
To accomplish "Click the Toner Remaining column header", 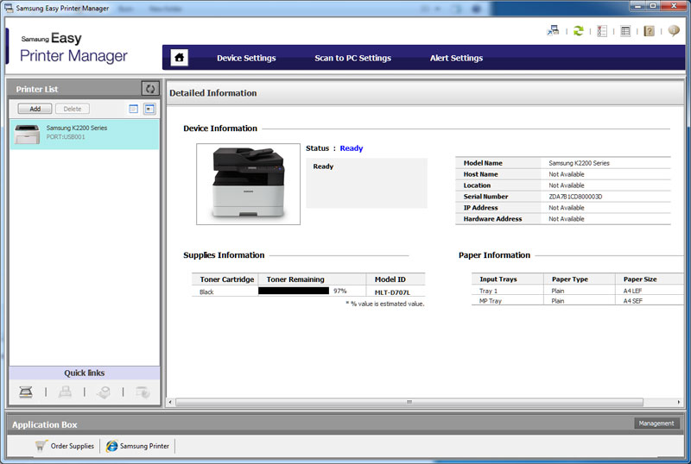I will [295, 279].
